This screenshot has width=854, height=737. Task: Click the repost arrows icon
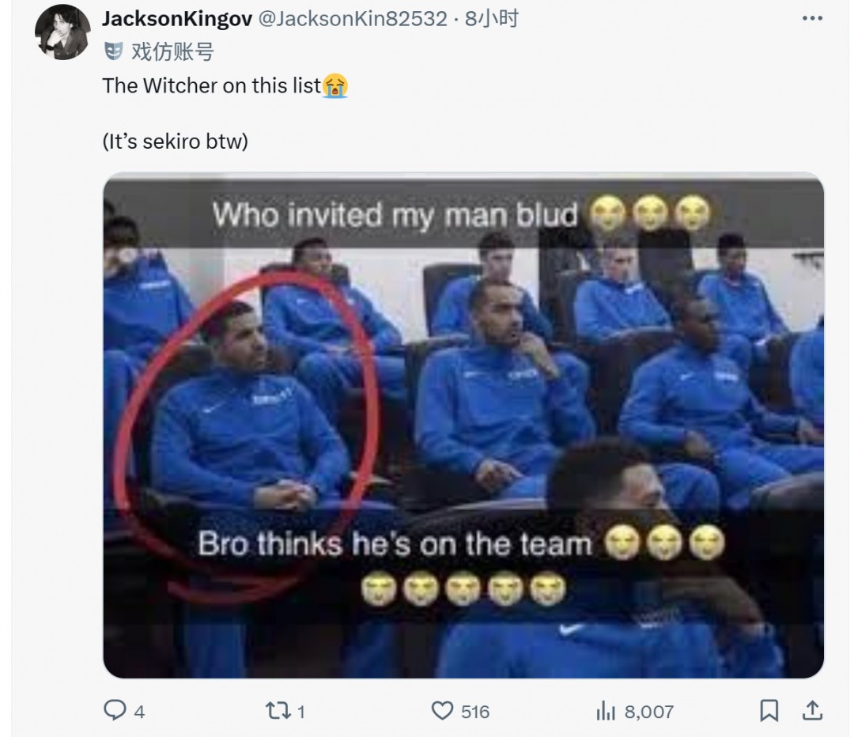click(278, 711)
